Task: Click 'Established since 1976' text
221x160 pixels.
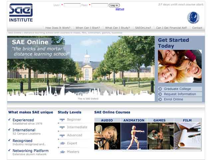Action: point(28,124)
